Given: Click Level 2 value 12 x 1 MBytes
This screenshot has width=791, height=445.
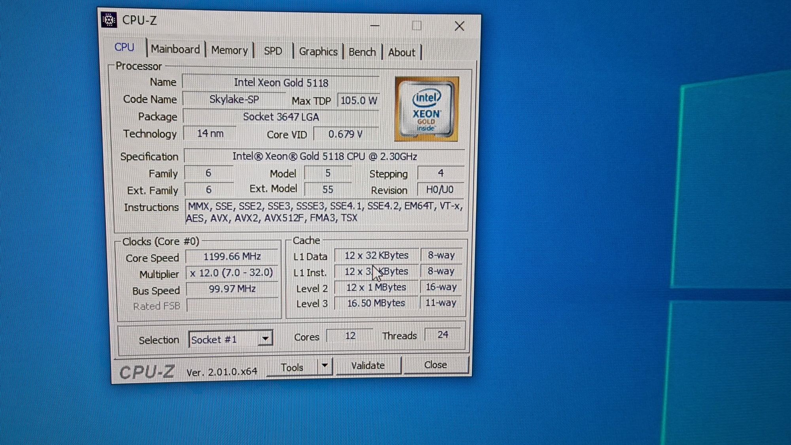Looking at the screenshot, I should [376, 287].
